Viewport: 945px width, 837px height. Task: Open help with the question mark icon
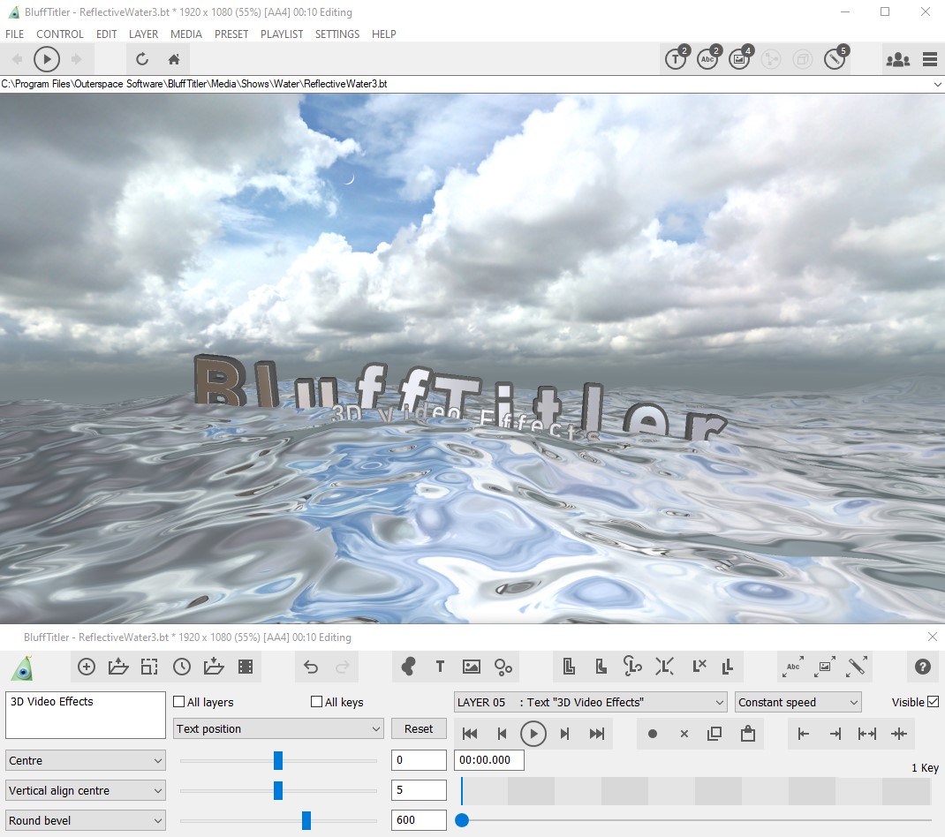[923, 667]
